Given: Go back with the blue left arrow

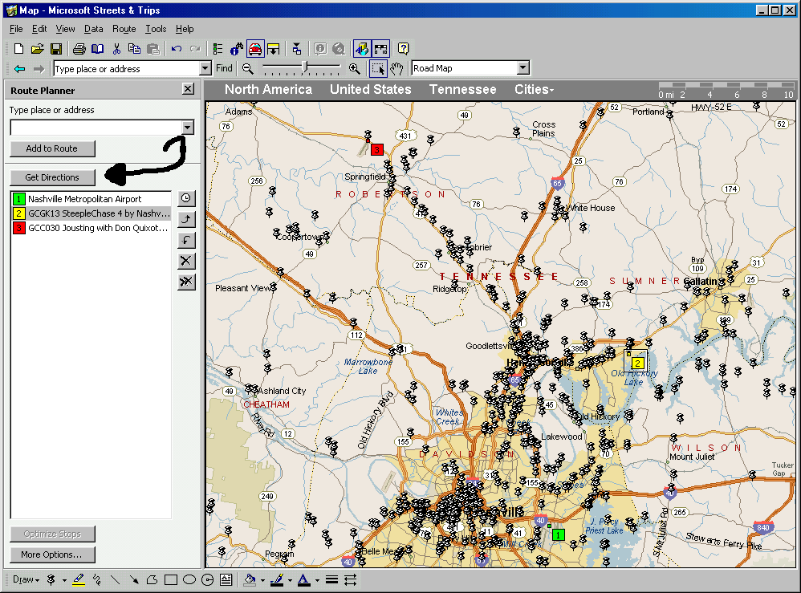Looking at the screenshot, I should pyautogui.click(x=20, y=68).
